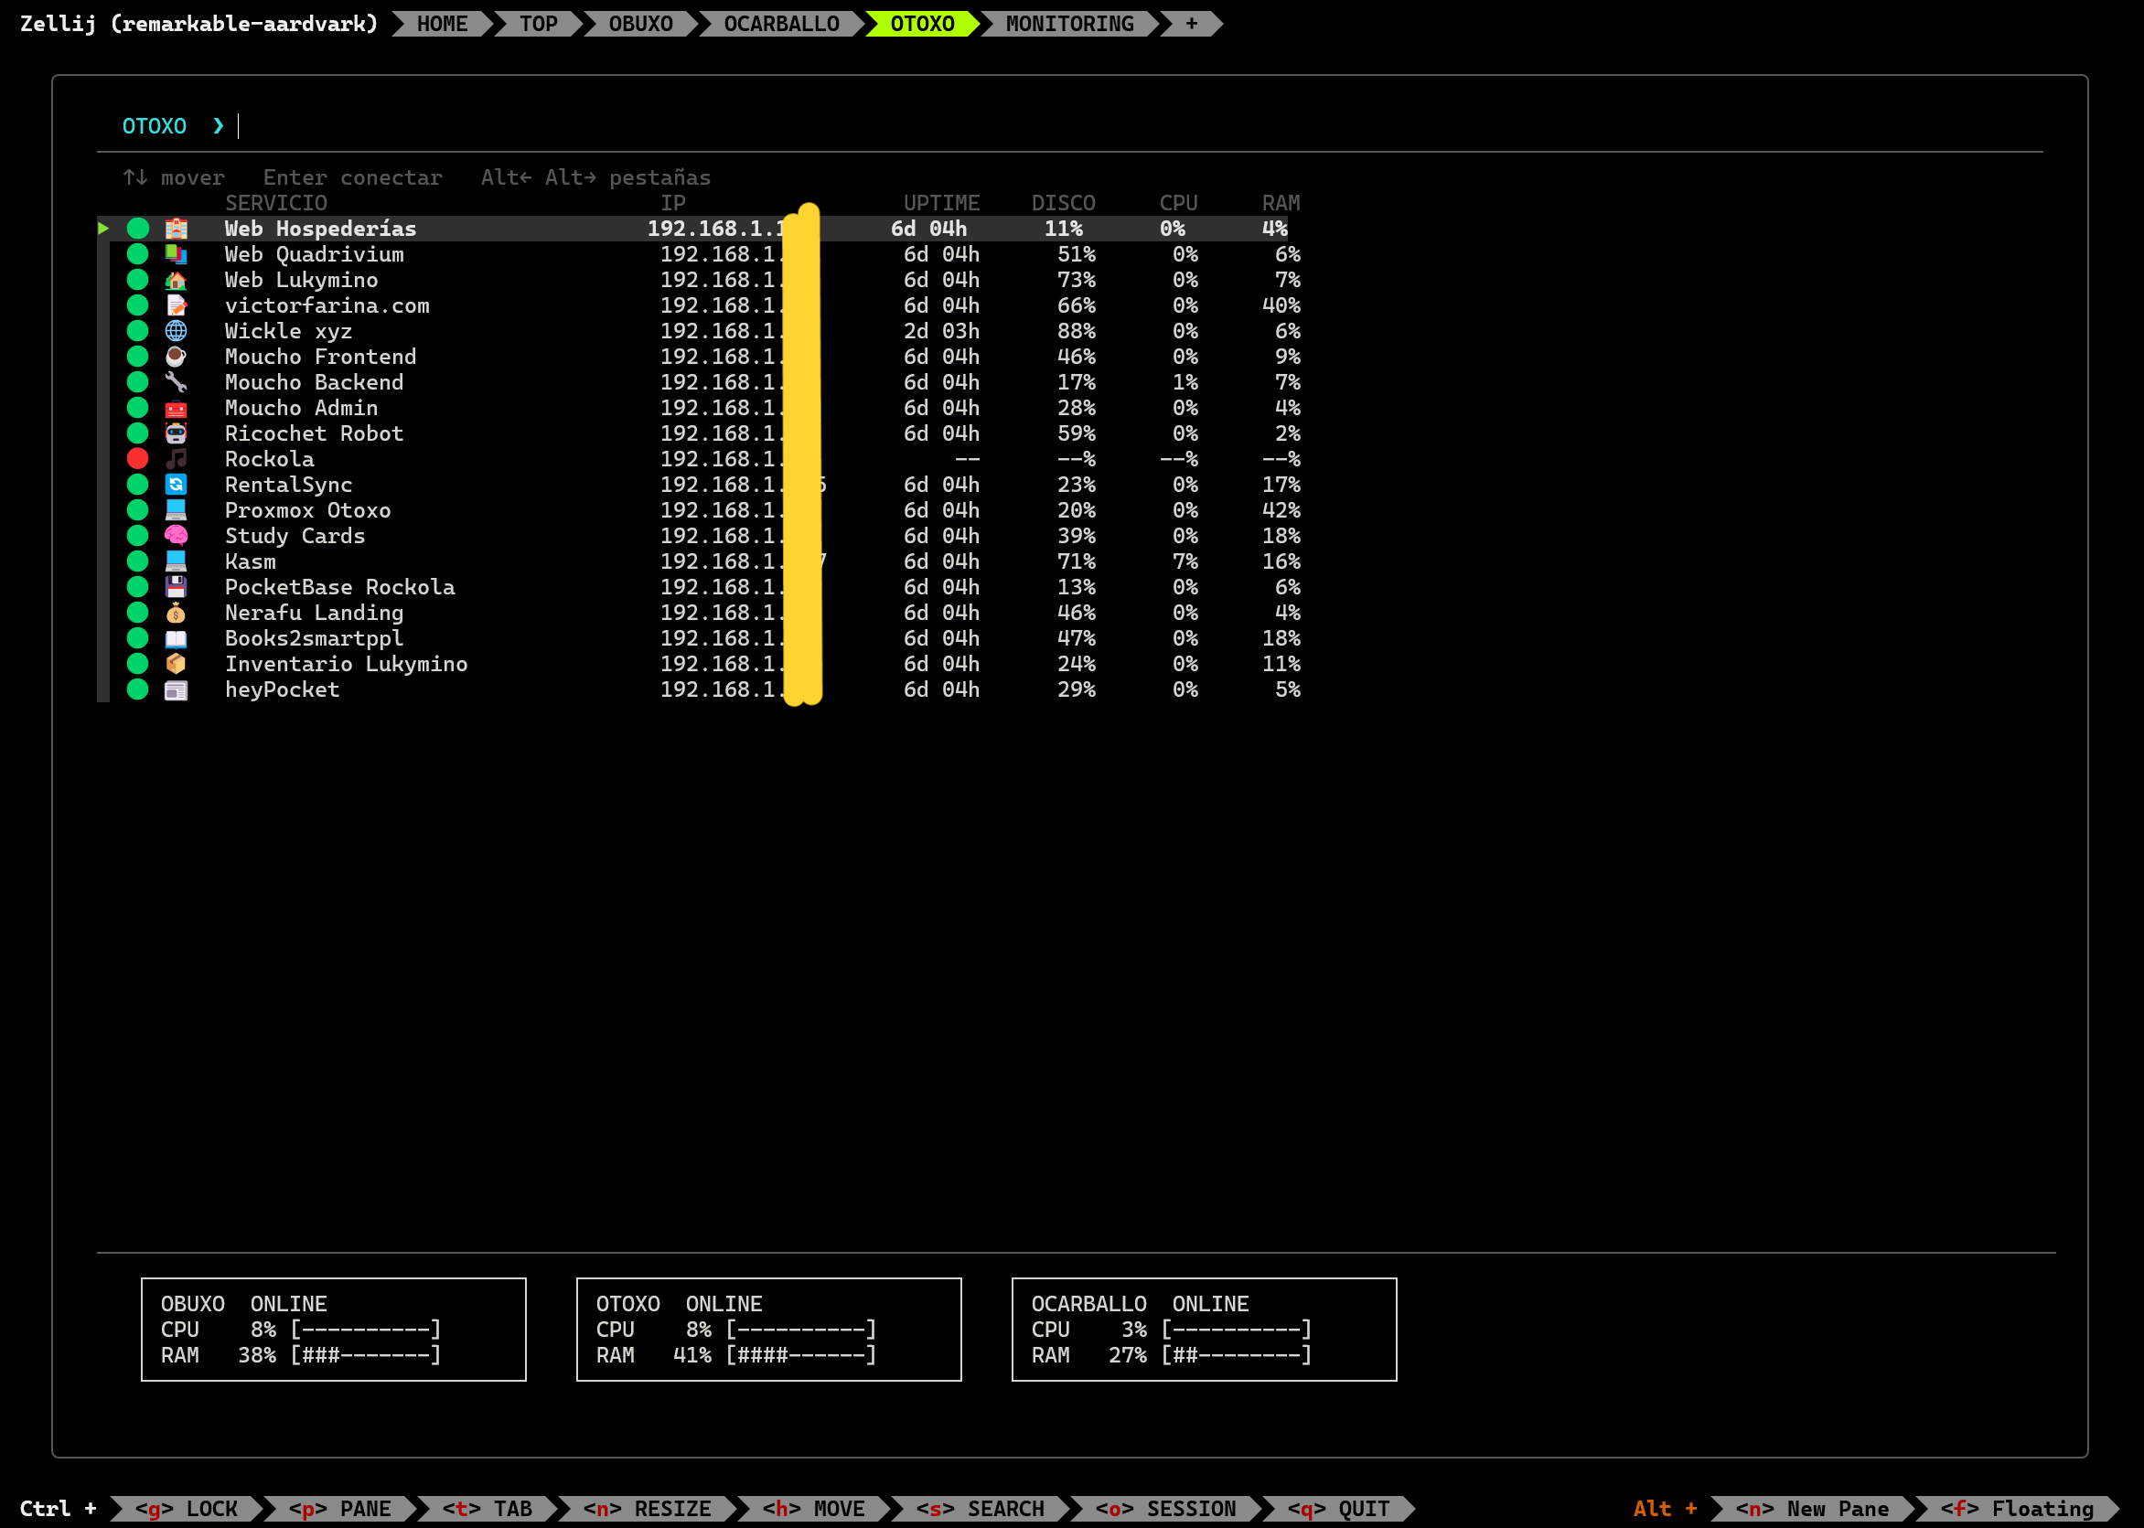Open the OCARBALLO tab

[x=781, y=24]
